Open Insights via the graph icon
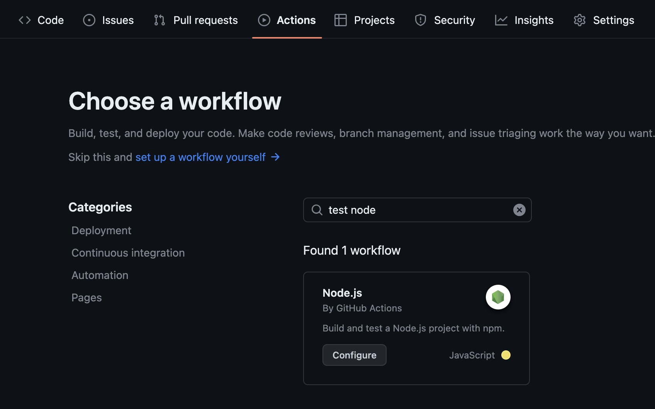Screen dimensions: 655x409 click(501, 20)
